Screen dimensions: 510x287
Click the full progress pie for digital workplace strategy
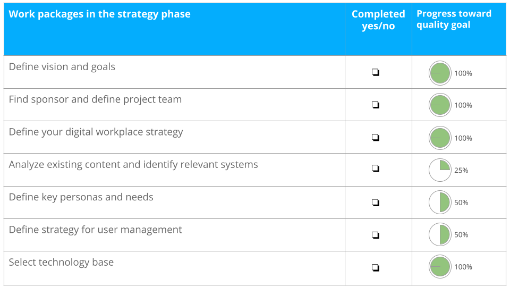click(440, 138)
